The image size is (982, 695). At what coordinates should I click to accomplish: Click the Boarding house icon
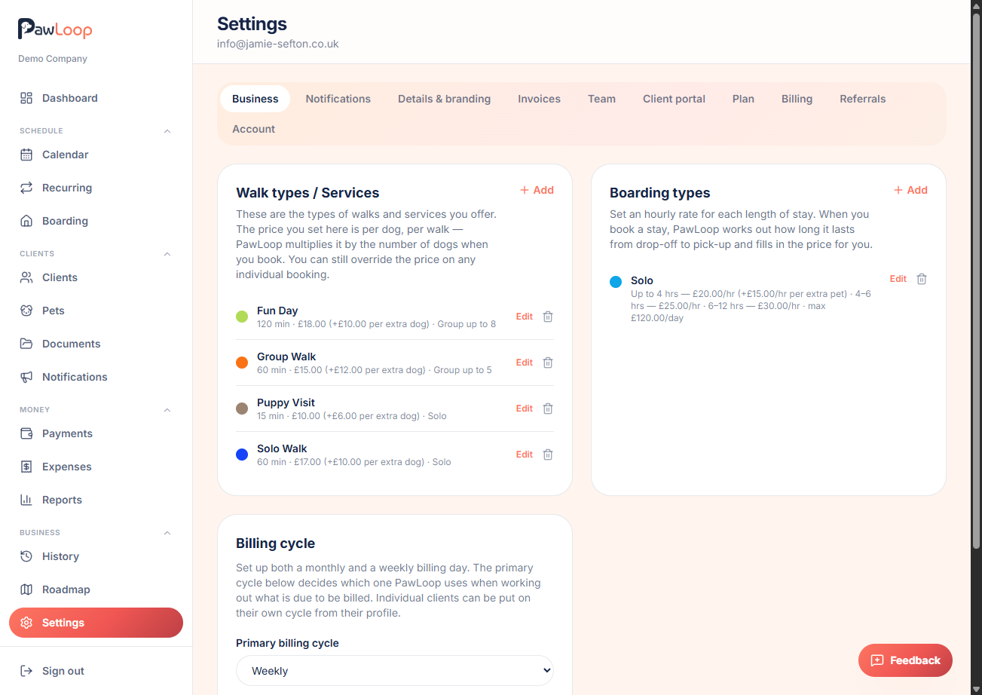tap(26, 221)
